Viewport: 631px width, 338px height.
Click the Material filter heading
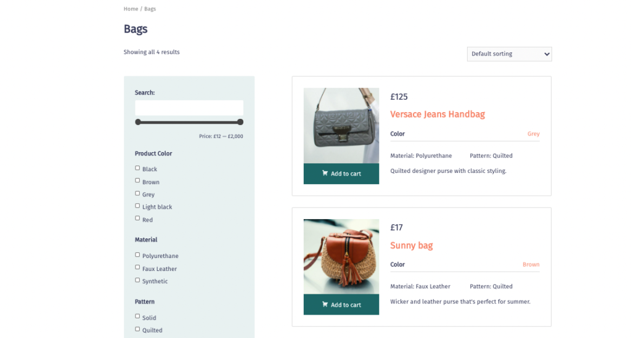pyautogui.click(x=146, y=239)
